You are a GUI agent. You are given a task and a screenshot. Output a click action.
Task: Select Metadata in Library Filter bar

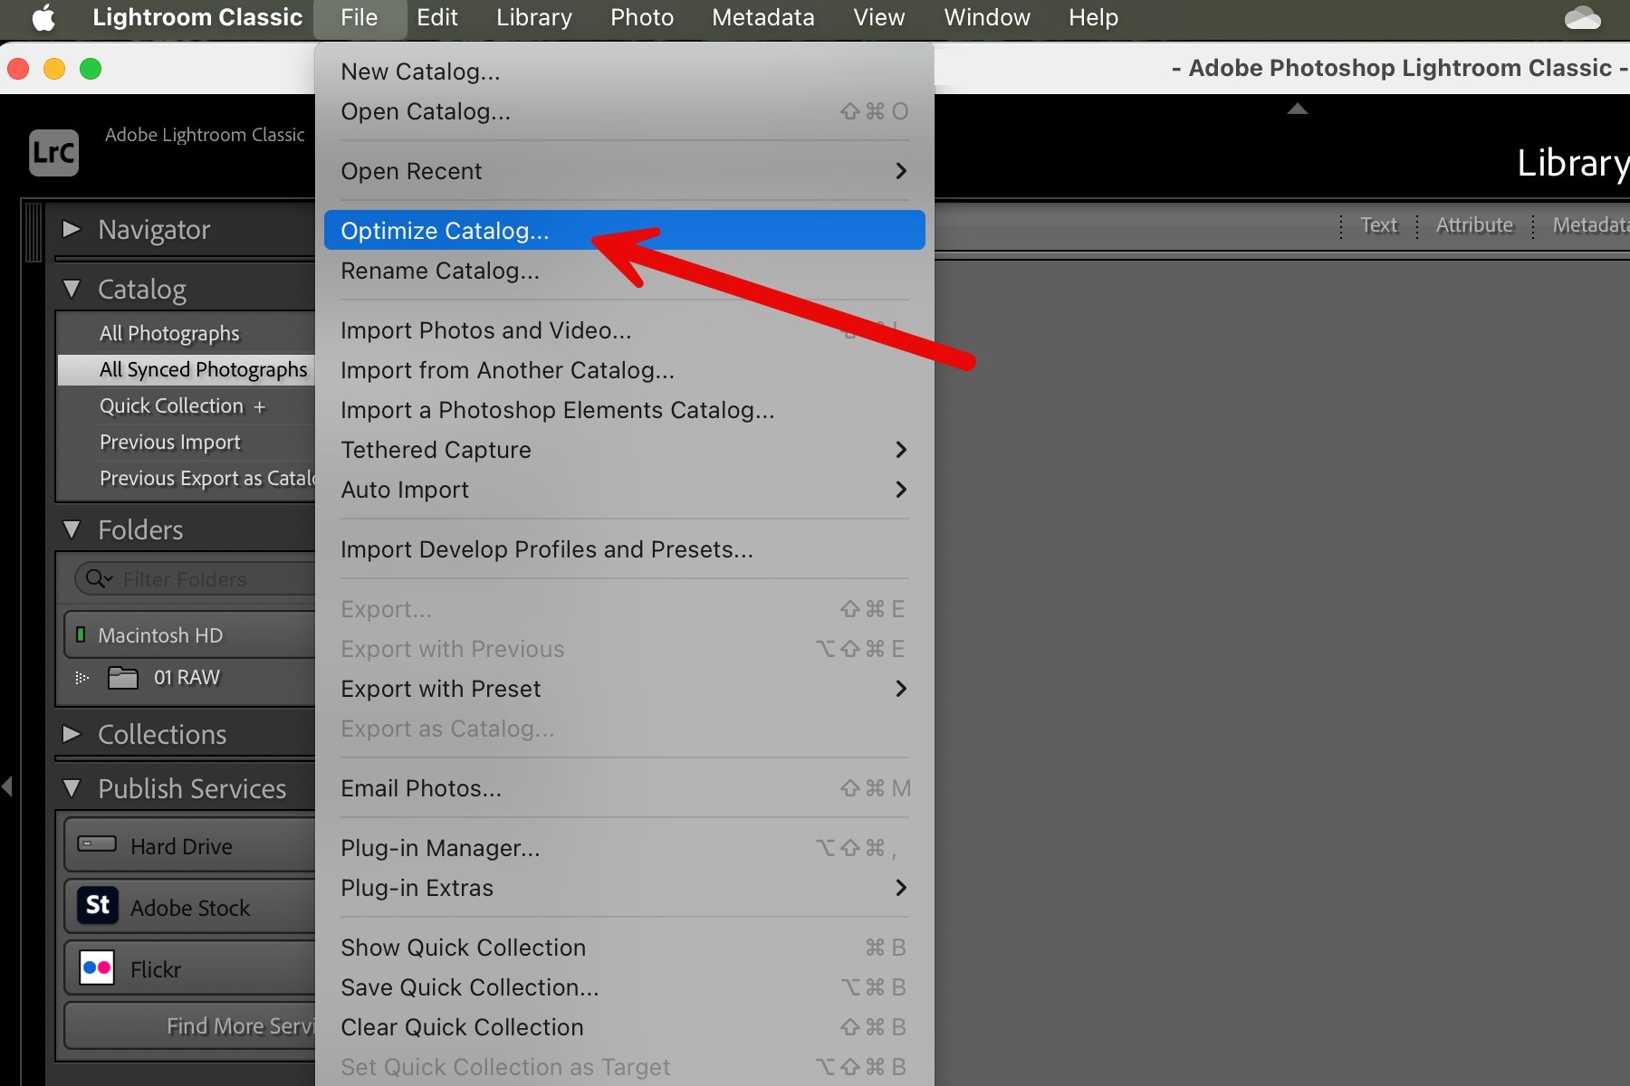[x=1590, y=225]
